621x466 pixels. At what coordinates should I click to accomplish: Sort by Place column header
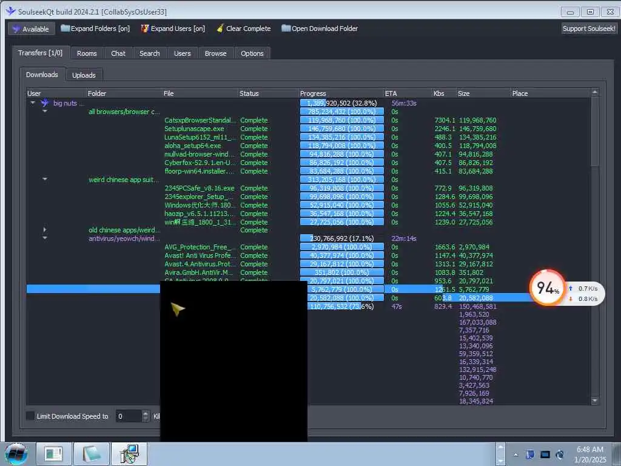(x=551, y=93)
